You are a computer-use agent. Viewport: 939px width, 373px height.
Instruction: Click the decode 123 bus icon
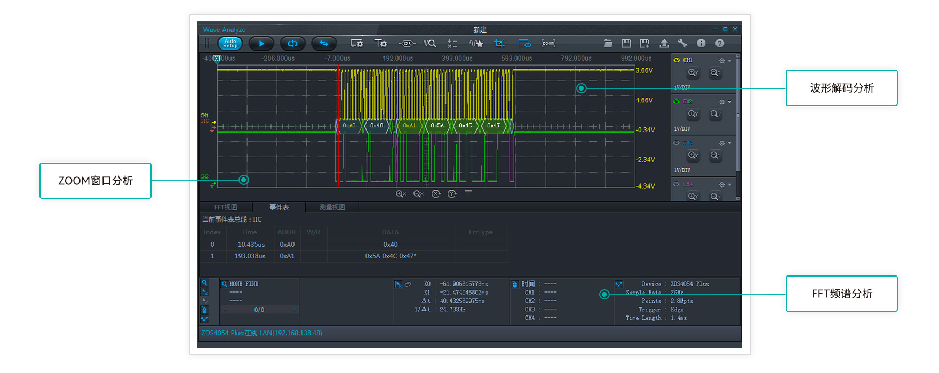tap(407, 44)
